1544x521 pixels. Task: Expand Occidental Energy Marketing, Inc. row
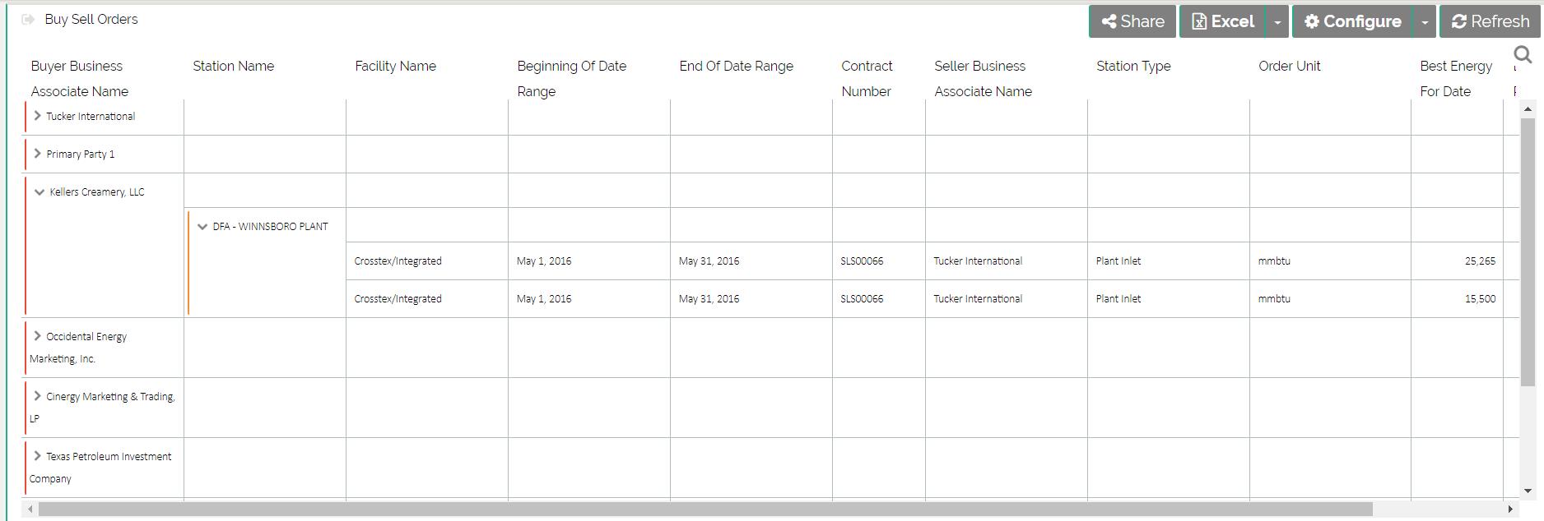(37, 336)
